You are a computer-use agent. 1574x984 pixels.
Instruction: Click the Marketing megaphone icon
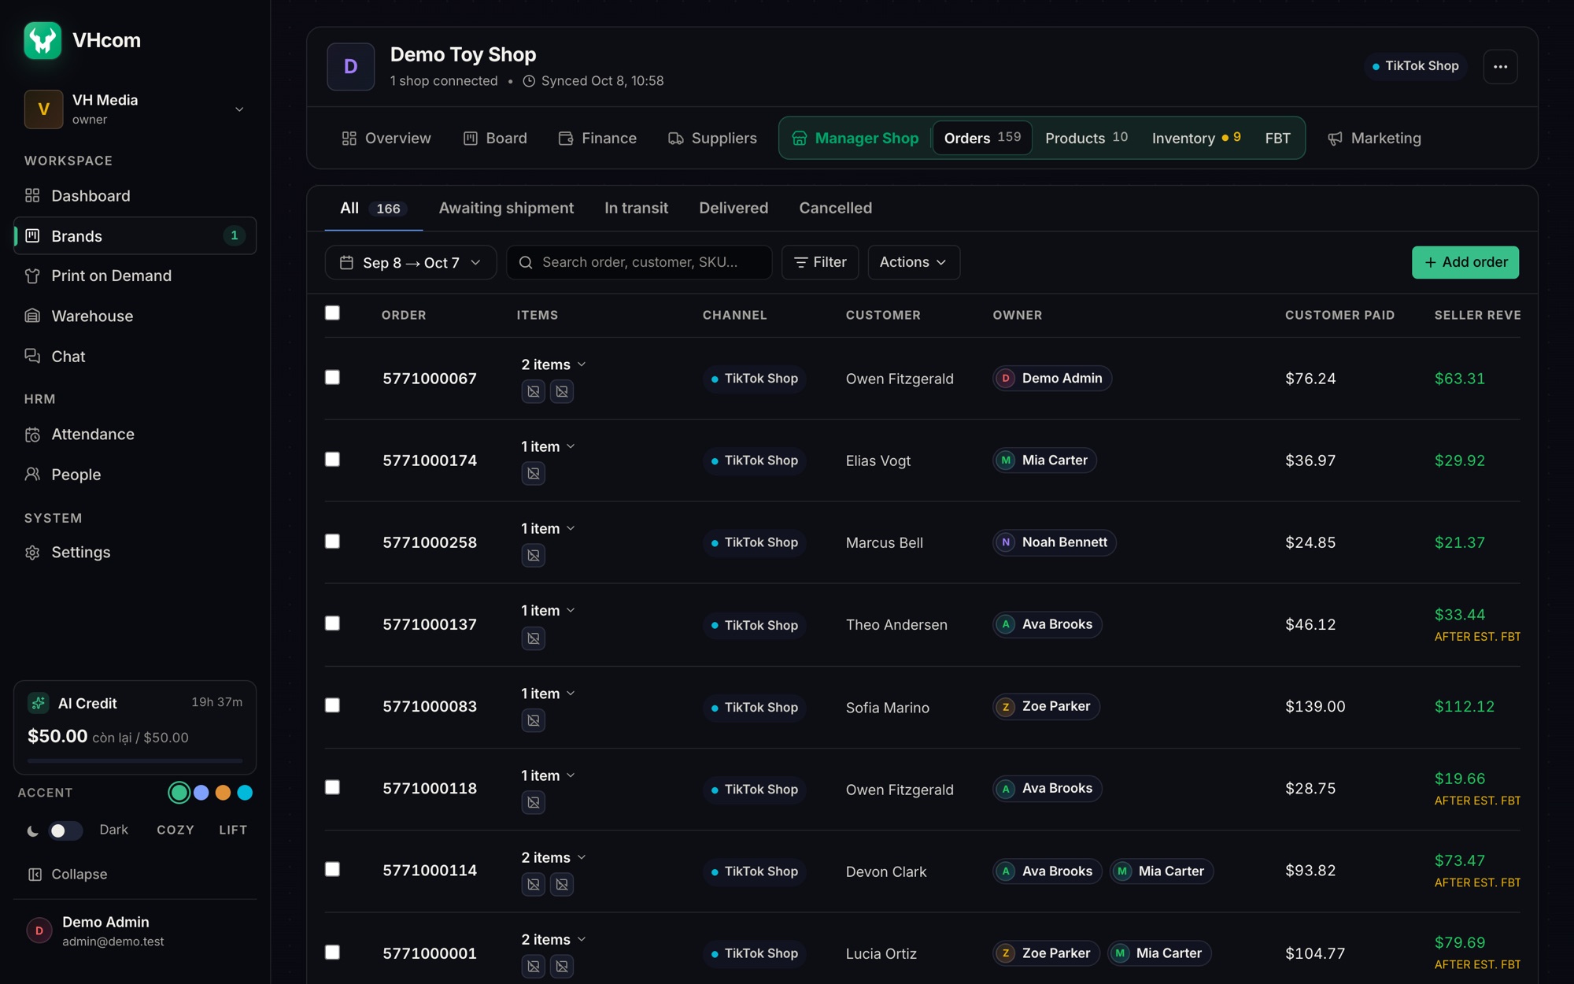1335,139
